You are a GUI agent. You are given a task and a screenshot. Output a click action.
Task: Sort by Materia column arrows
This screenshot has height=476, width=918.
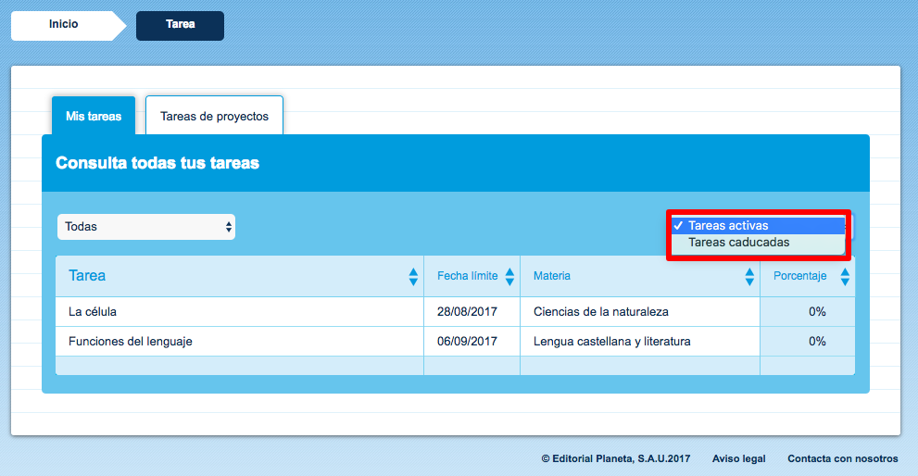pyautogui.click(x=749, y=276)
